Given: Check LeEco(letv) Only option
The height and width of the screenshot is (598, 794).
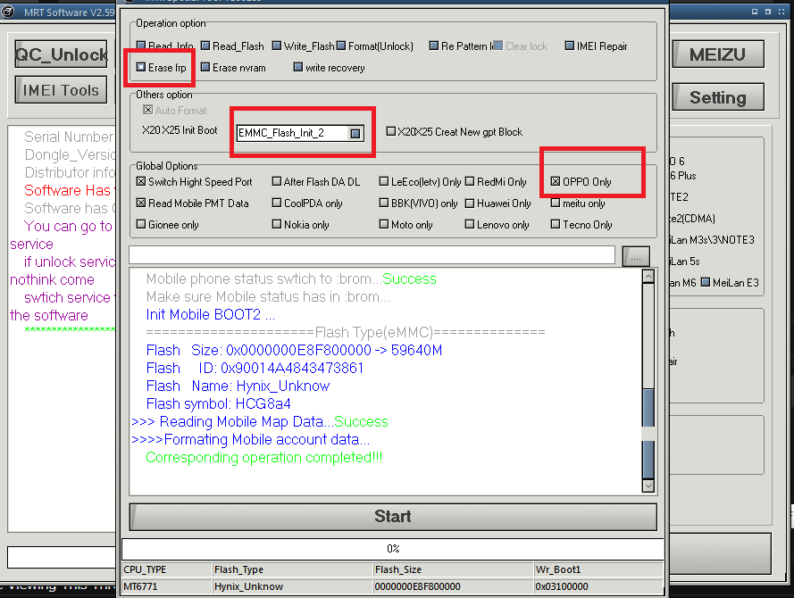Looking at the screenshot, I should click(384, 181).
